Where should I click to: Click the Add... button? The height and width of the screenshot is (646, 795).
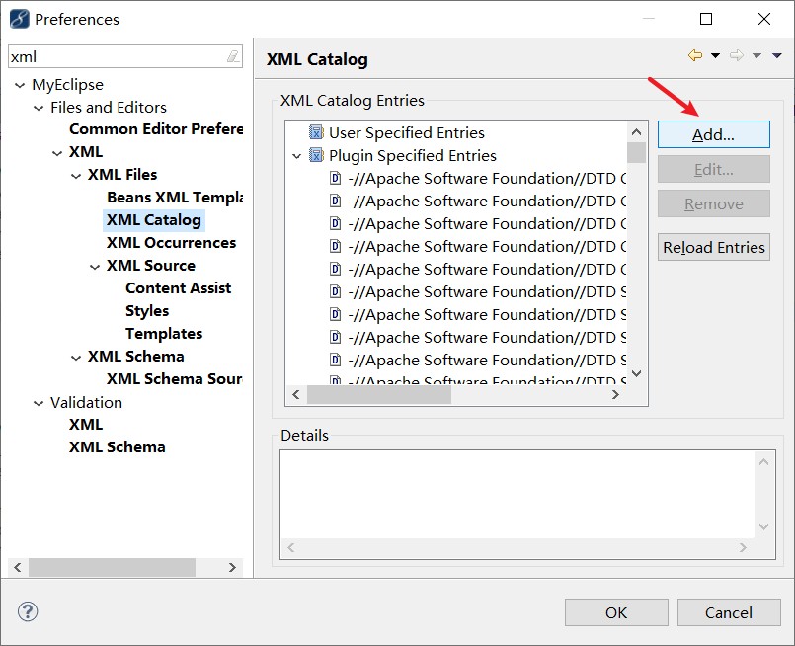713,134
